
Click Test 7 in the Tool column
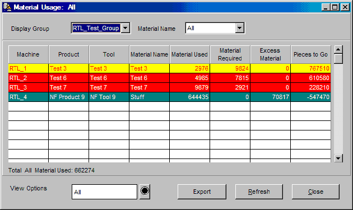109,87
